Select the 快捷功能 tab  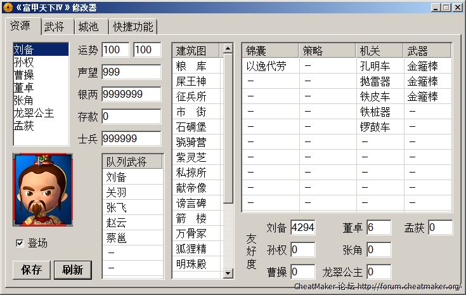click(133, 27)
